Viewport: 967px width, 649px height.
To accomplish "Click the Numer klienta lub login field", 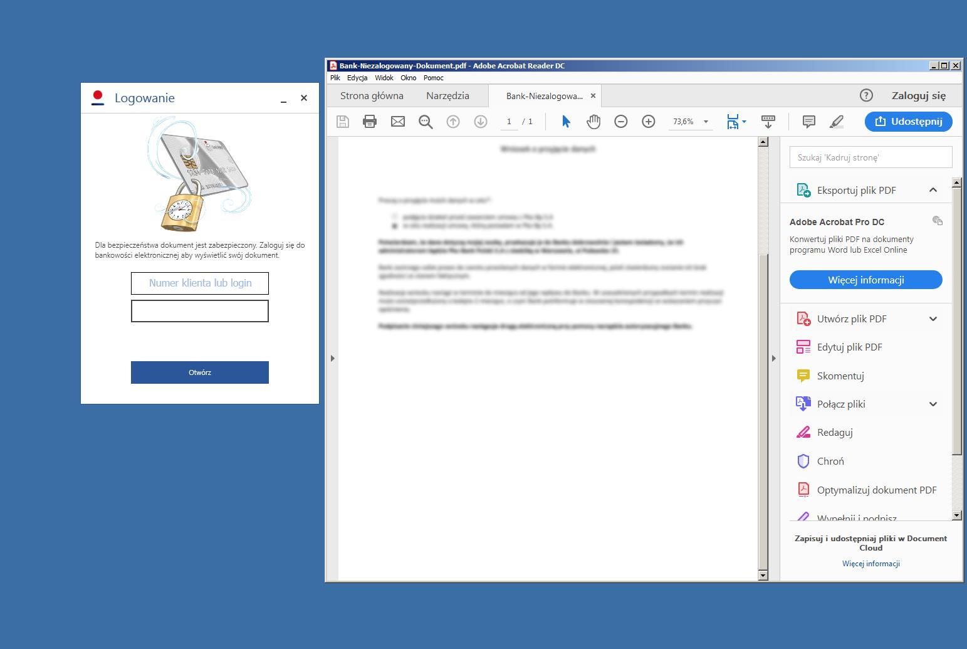I will (x=199, y=283).
